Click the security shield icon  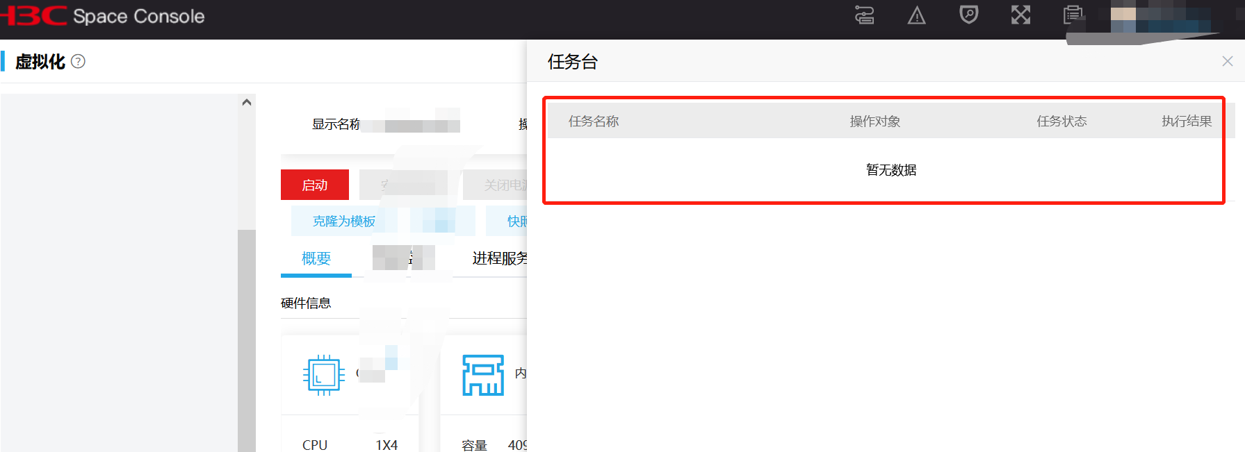tap(968, 15)
